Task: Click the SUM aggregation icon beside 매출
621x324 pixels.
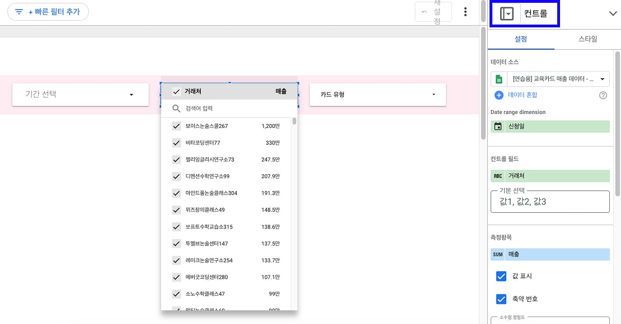Action: tap(498, 254)
